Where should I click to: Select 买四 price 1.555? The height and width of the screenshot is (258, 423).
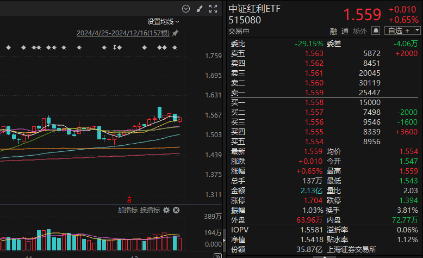click(314, 132)
